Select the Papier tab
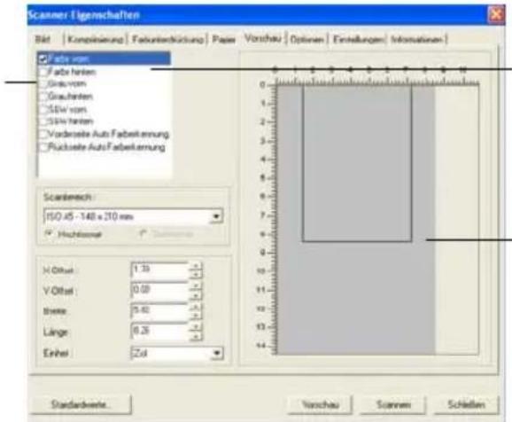Image resolution: width=512 pixels, height=422 pixels. (x=224, y=40)
